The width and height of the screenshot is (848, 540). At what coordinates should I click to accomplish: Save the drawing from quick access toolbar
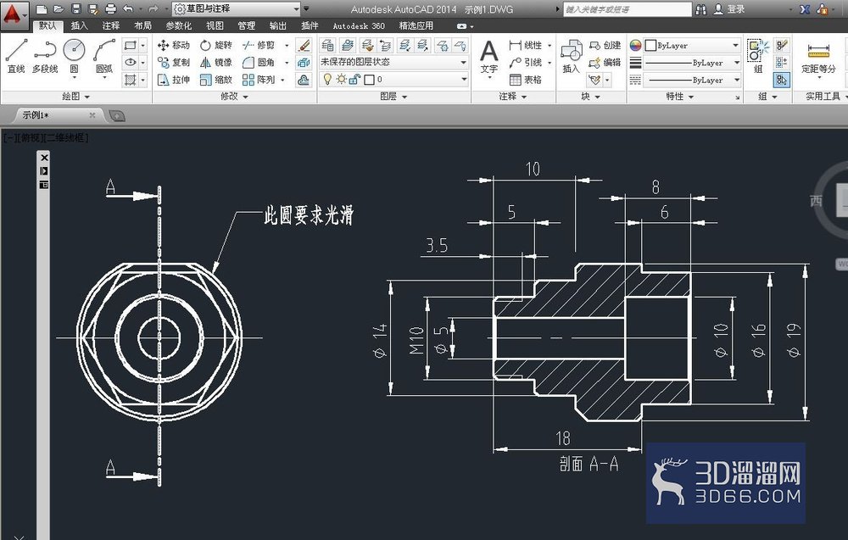pyautogui.click(x=75, y=8)
